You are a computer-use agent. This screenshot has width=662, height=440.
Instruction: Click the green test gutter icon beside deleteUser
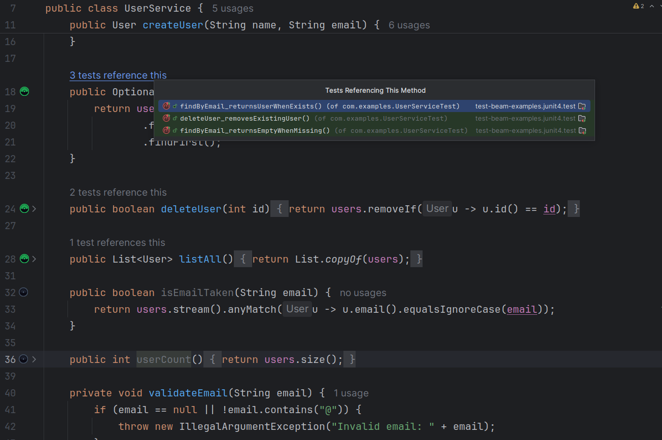[x=24, y=208]
